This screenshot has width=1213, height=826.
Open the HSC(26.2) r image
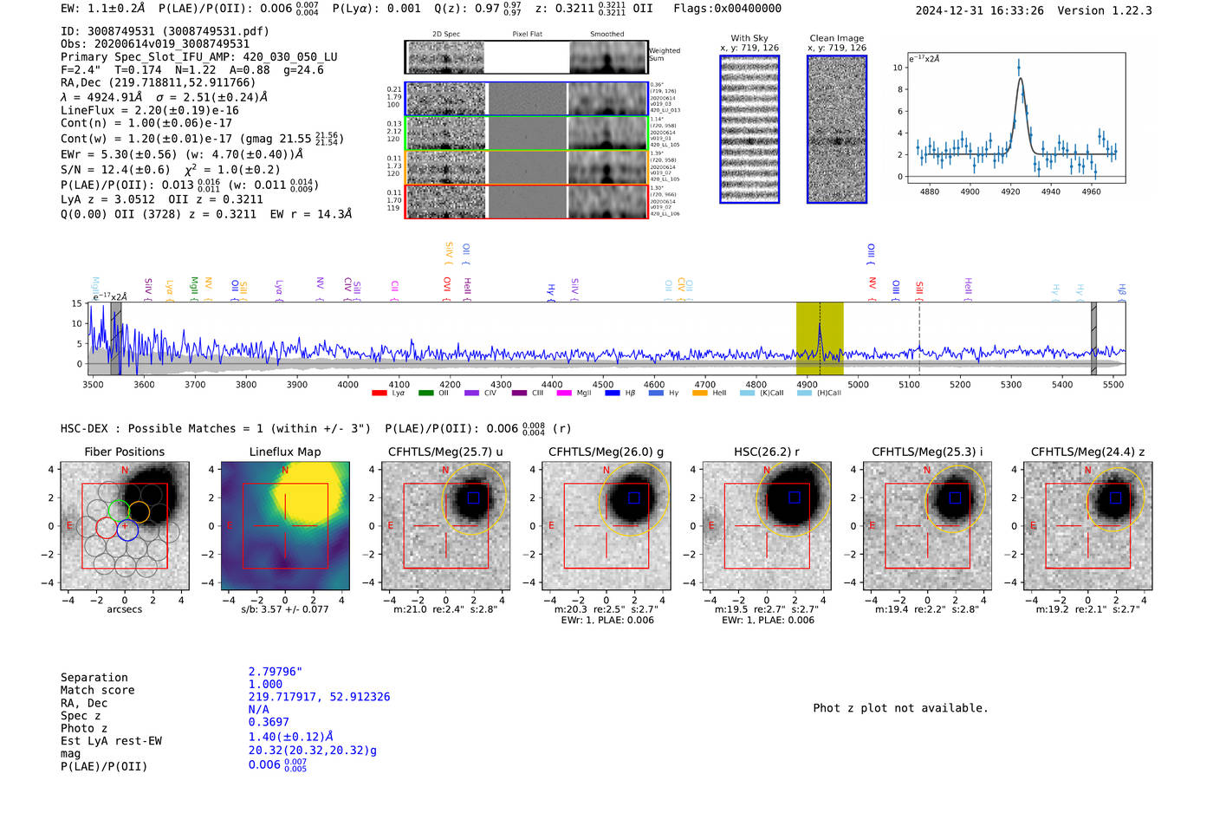click(x=767, y=526)
